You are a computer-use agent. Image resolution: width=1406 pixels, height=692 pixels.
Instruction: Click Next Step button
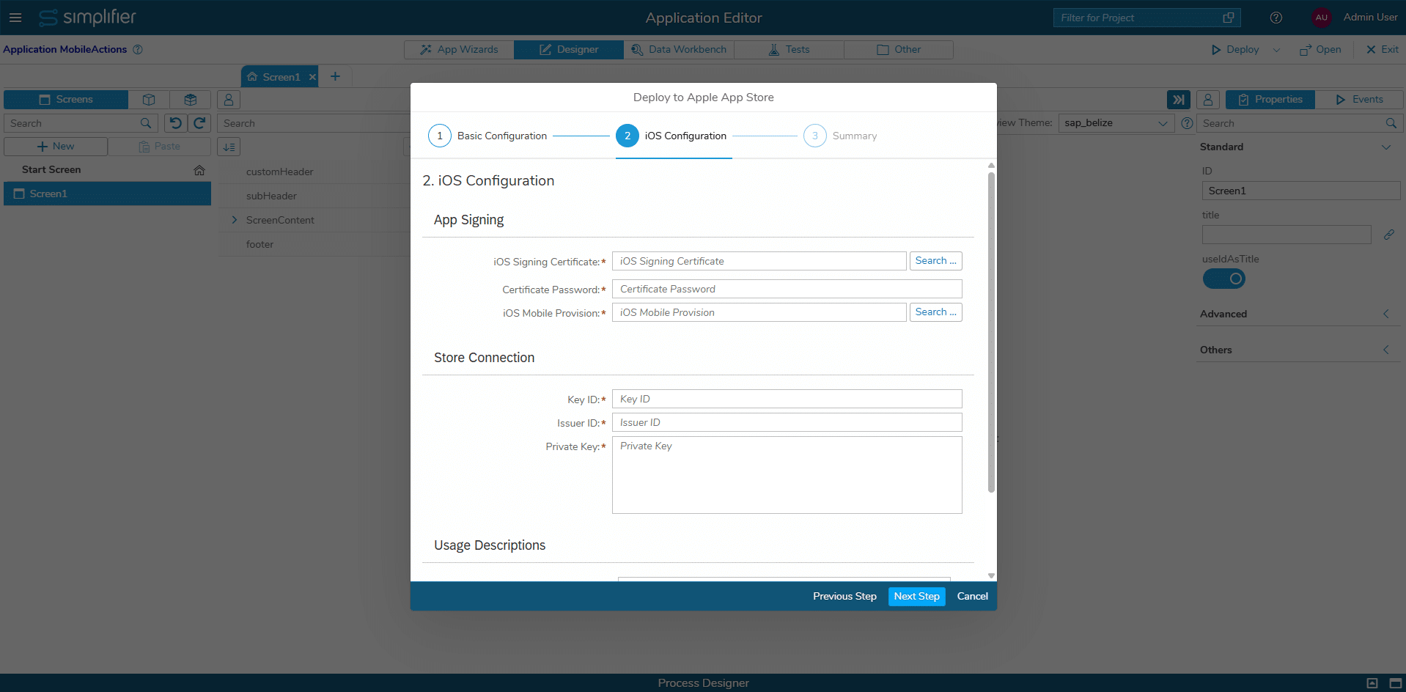(x=916, y=597)
